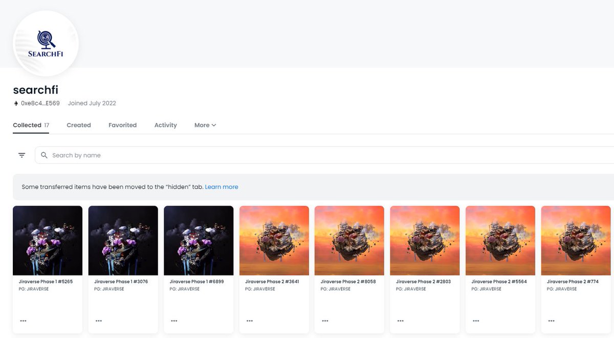Click the title text Jiraverse Phase 2 #5564
Viewport: 614px width, 338px height.
pos(499,282)
